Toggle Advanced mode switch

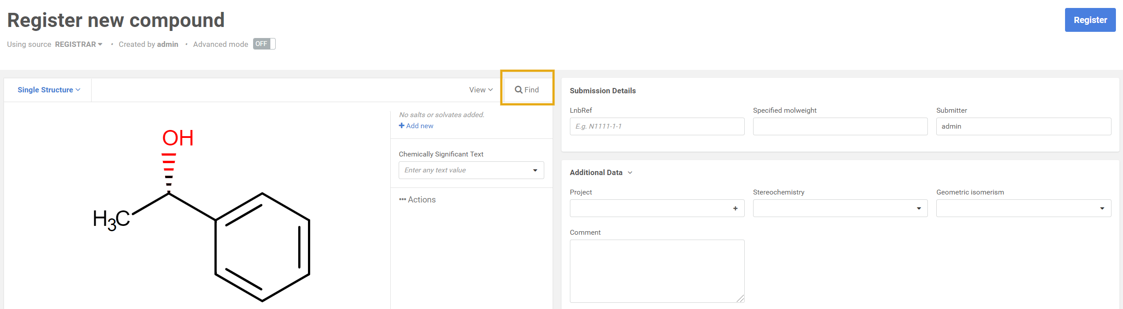click(264, 44)
